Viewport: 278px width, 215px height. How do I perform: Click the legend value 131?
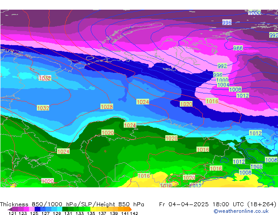(68, 213)
